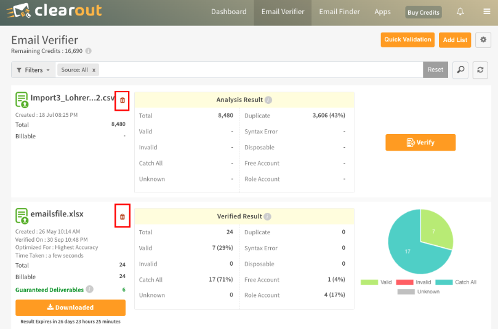Expand the Filters dropdown
This screenshot has height=329, width=498.
33,70
